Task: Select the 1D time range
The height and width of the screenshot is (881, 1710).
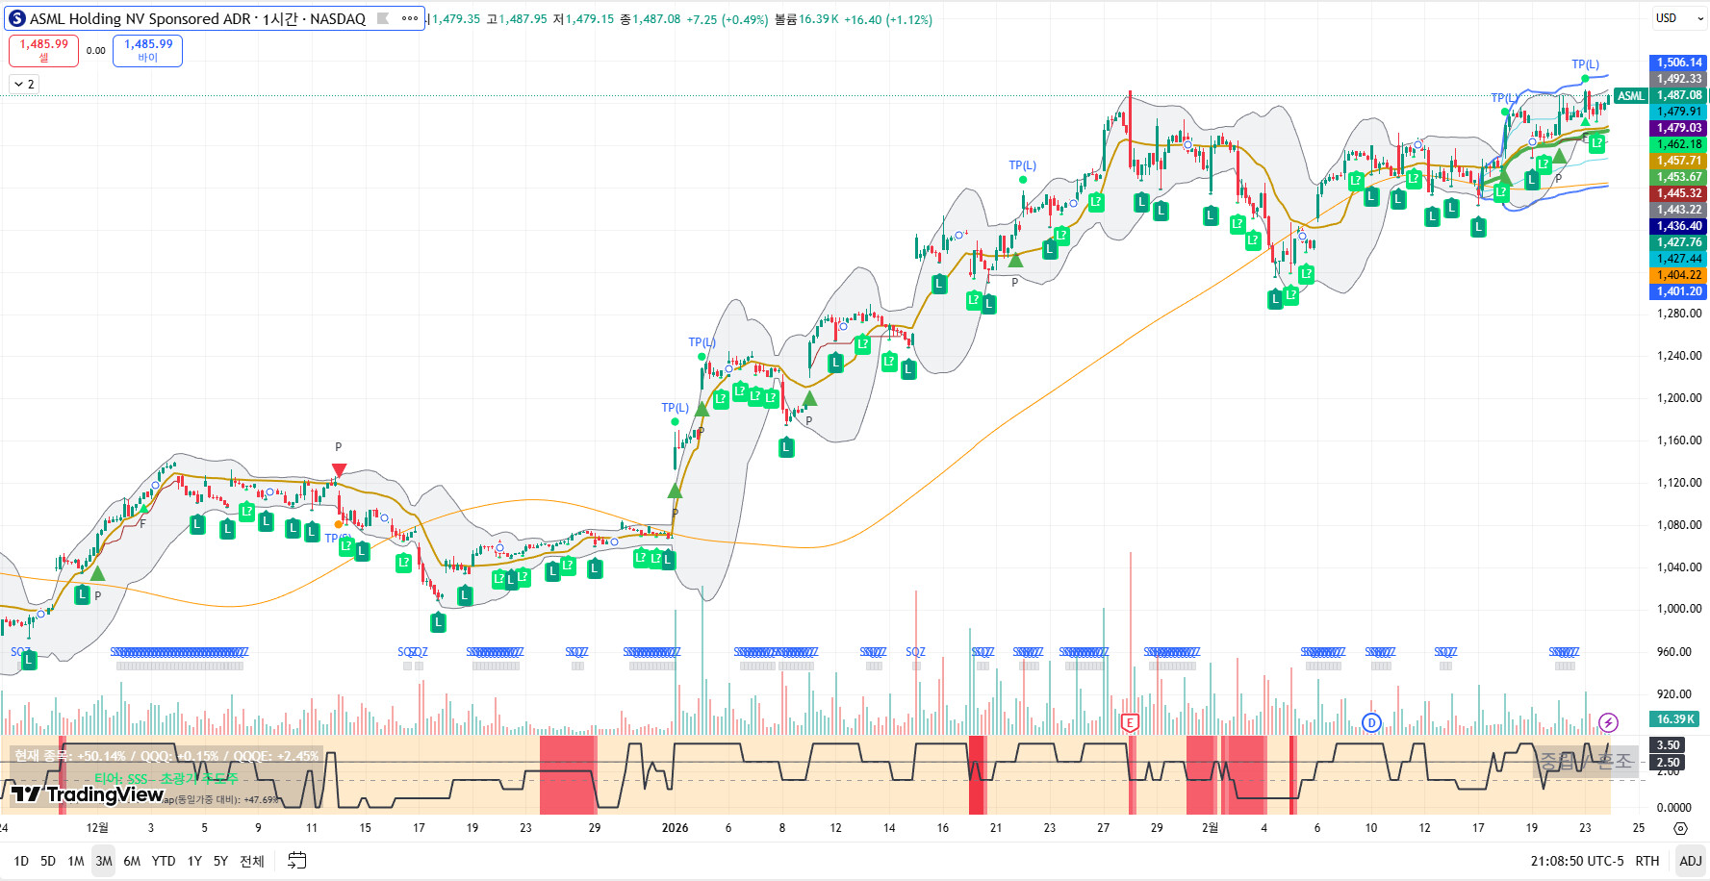Action: coord(21,861)
